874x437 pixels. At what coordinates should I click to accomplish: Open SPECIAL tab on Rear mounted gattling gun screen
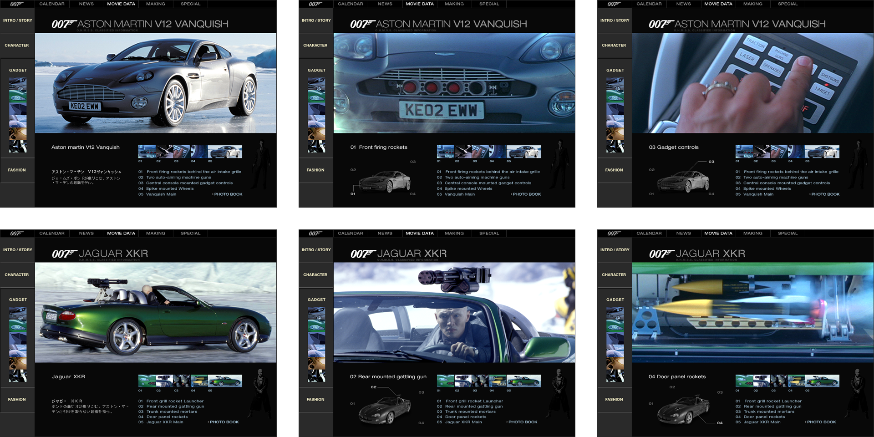[489, 234]
